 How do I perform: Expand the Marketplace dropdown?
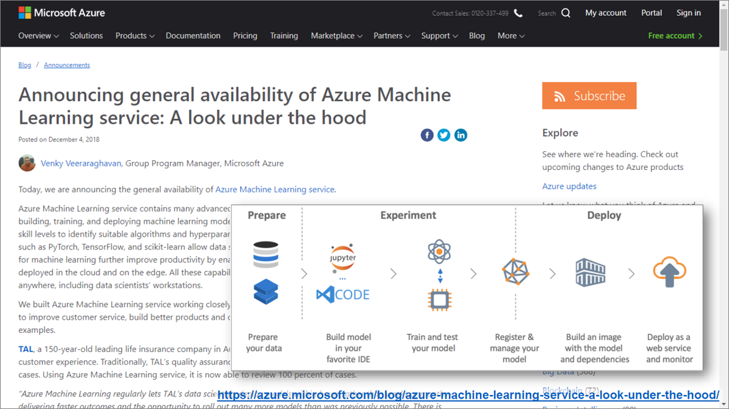[x=337, y=36]
